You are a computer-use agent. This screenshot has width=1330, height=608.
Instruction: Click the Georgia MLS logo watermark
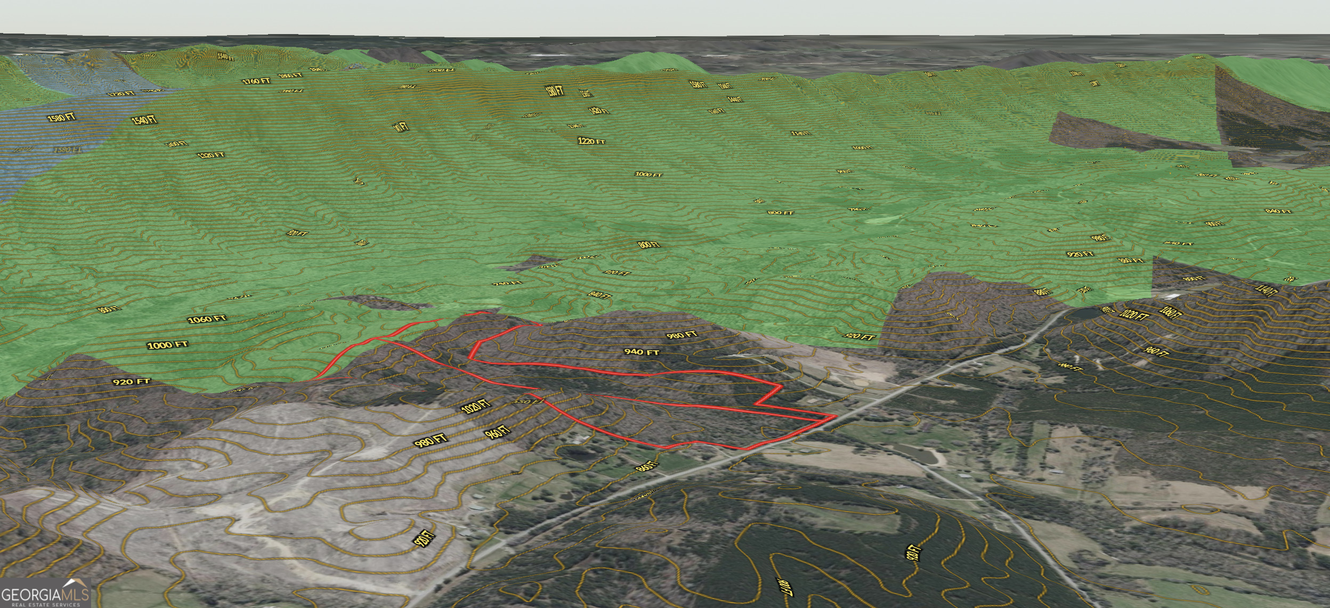coord(45,593)
